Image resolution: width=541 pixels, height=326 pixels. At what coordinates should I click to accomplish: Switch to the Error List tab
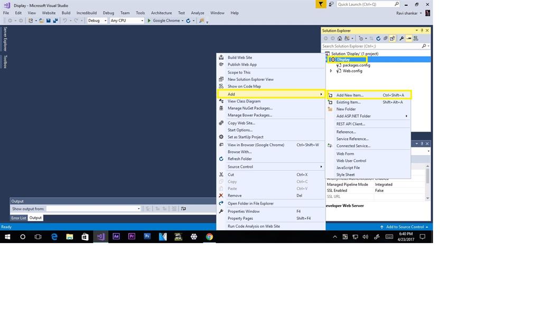(x=18, y=218)
